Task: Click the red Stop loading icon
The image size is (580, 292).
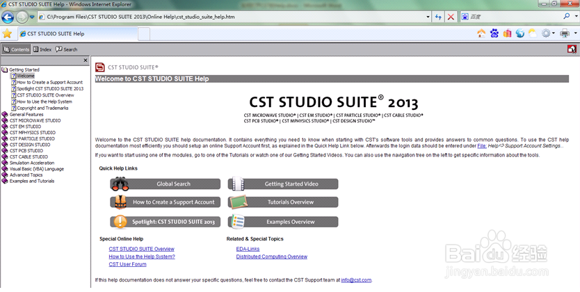Action: click(x=451, y=17)
